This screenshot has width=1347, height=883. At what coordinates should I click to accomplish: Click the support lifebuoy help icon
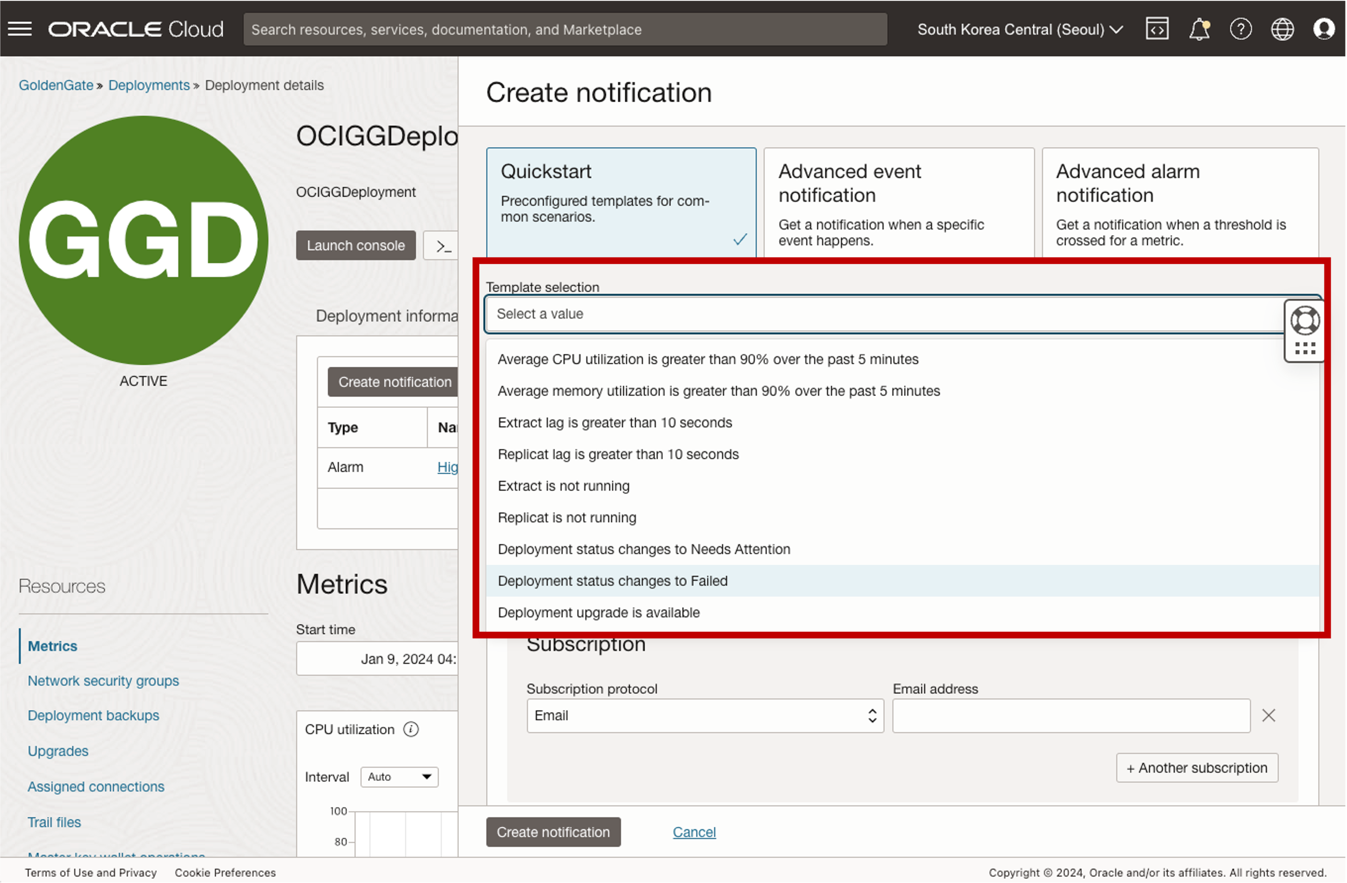1305,320
